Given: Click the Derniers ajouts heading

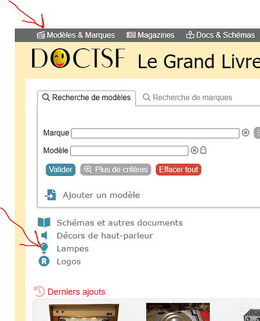Looking at the screenshot, I should point(77,292).
